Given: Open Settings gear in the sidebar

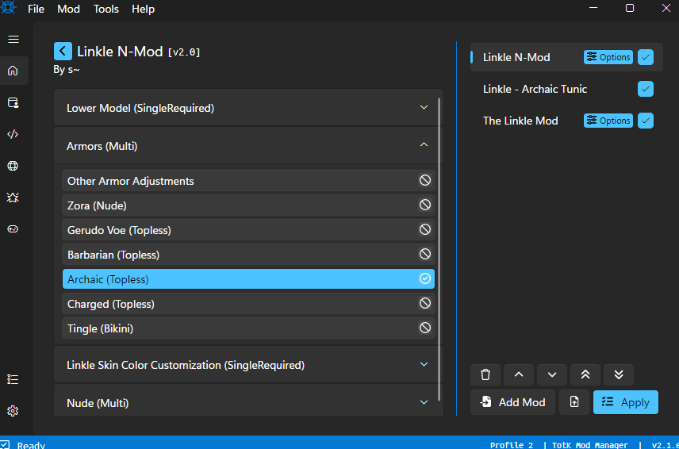Looking at the screenshot, I should click(13, 411).
